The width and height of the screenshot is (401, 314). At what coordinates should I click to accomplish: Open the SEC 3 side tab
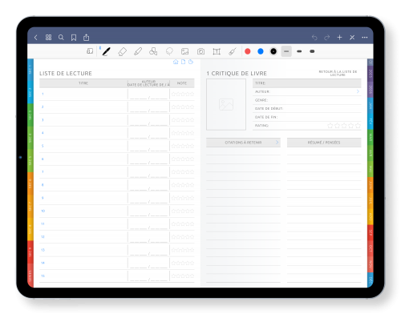point(30,115)
